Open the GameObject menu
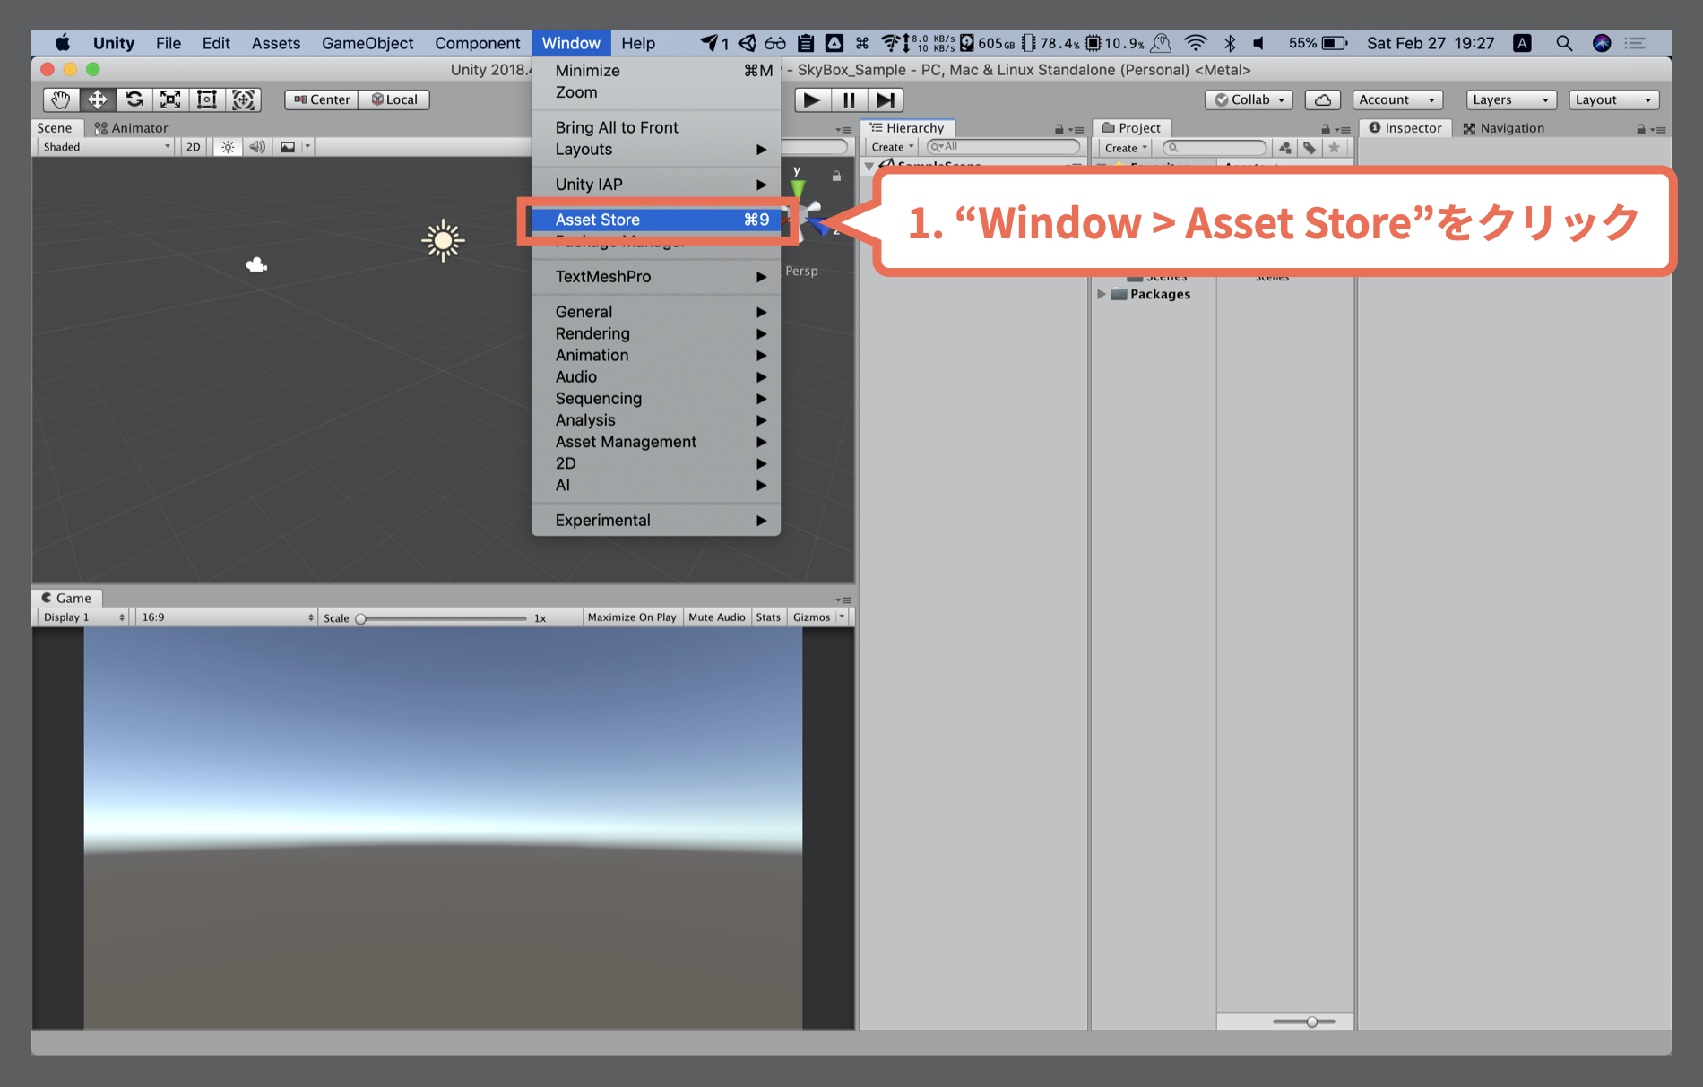 click(x=367, y=43)
